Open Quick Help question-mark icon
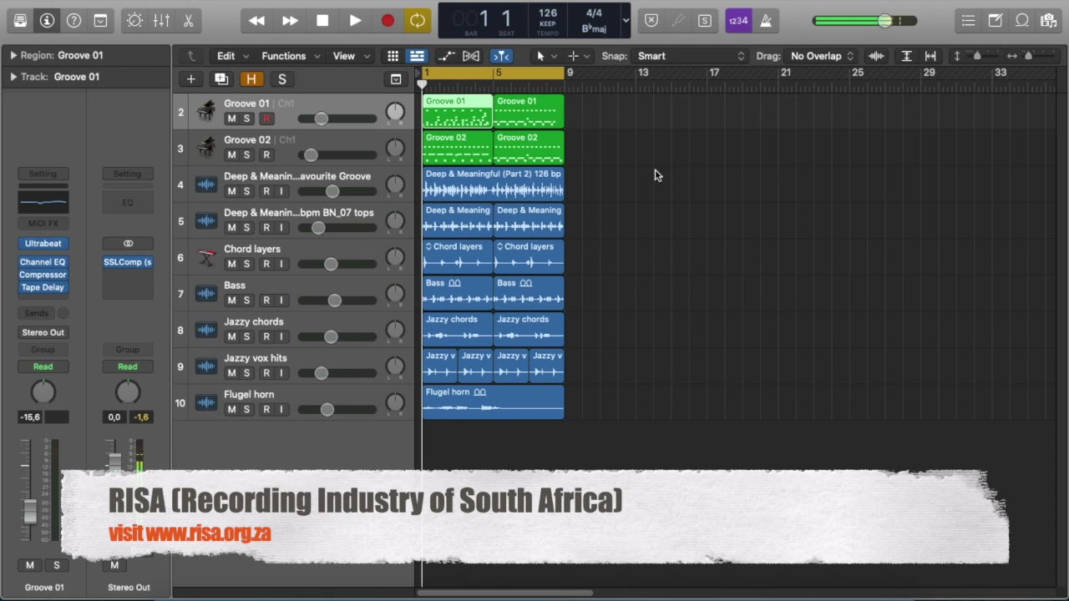1069x601 pixels. 73,21
